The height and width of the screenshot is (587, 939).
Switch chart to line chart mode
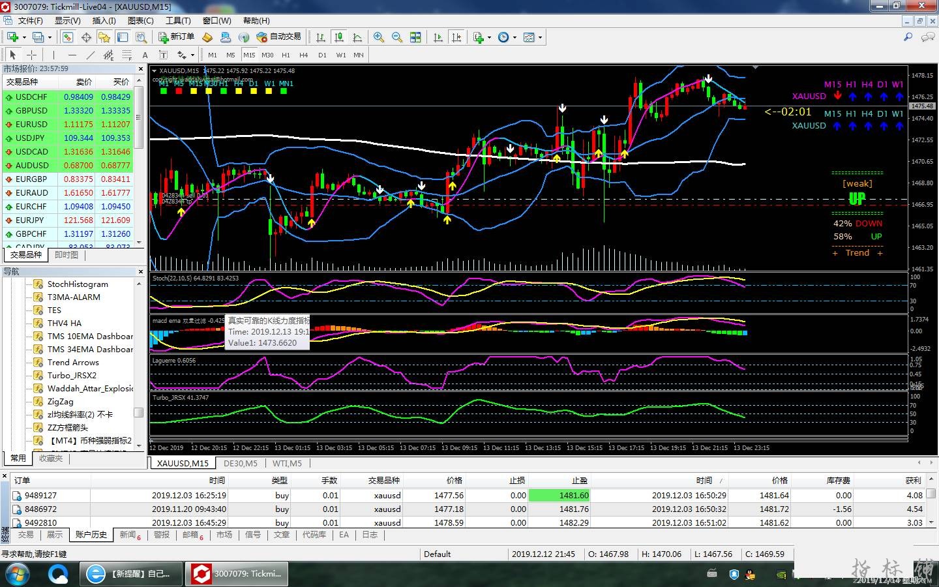point(357,37)
